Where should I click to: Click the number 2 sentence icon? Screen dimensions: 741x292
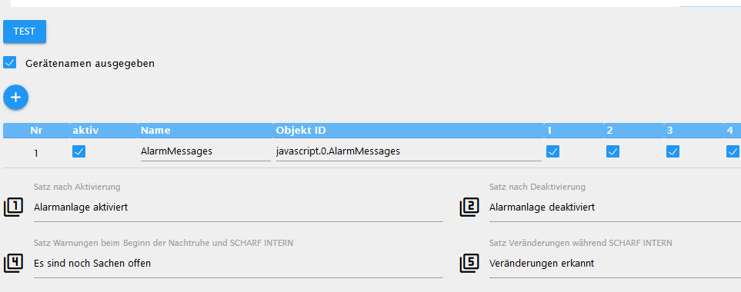tap(469, 207)
